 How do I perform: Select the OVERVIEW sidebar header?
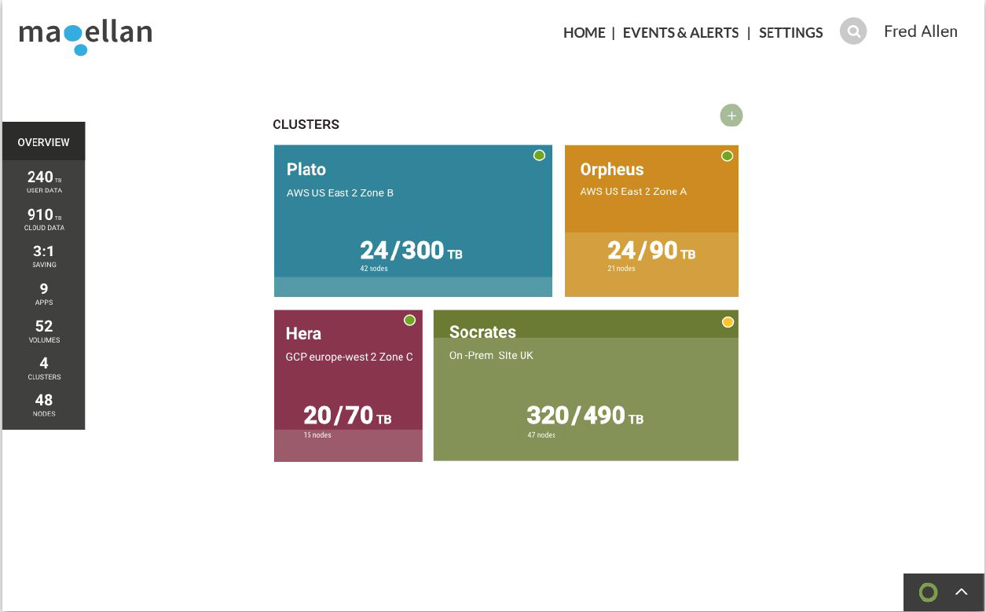tap(44, 142)
